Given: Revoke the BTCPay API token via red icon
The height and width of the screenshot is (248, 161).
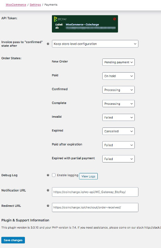Looking at the screenshot, I should (x=114, y=19).
